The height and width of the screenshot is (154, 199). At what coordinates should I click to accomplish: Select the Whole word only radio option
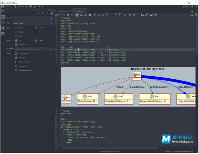(x=16, y=62)
